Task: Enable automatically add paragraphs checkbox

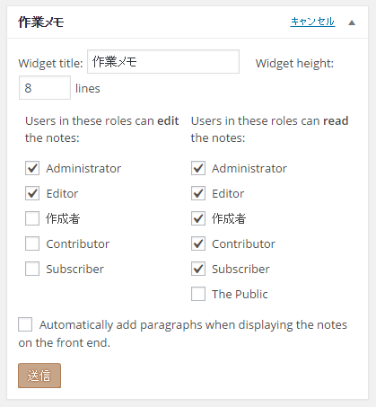Action: point(25,324)
